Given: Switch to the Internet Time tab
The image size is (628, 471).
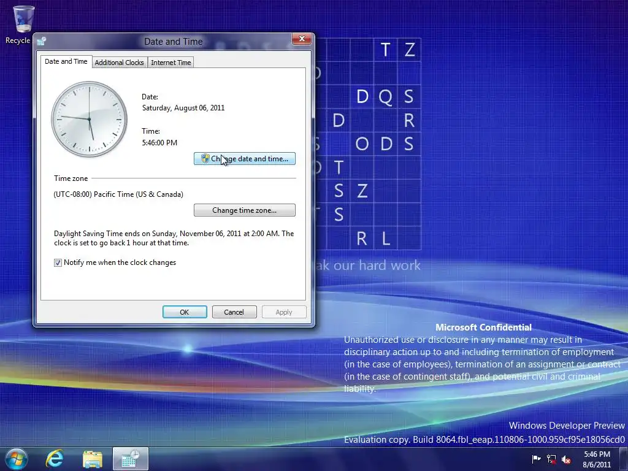Looking at the screenshot, I should pos(171,63).
